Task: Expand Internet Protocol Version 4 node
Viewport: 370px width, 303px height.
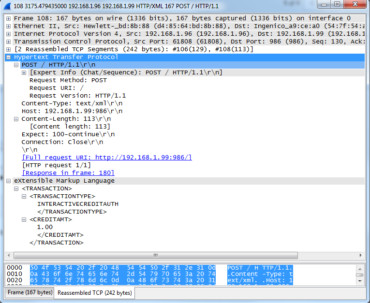Action: point(8,34)
